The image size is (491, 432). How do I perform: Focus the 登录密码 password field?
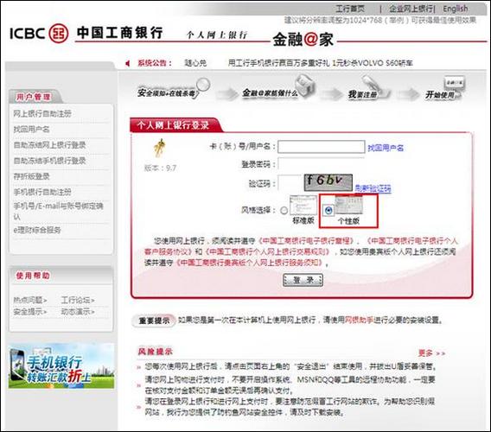pos(322,164)
